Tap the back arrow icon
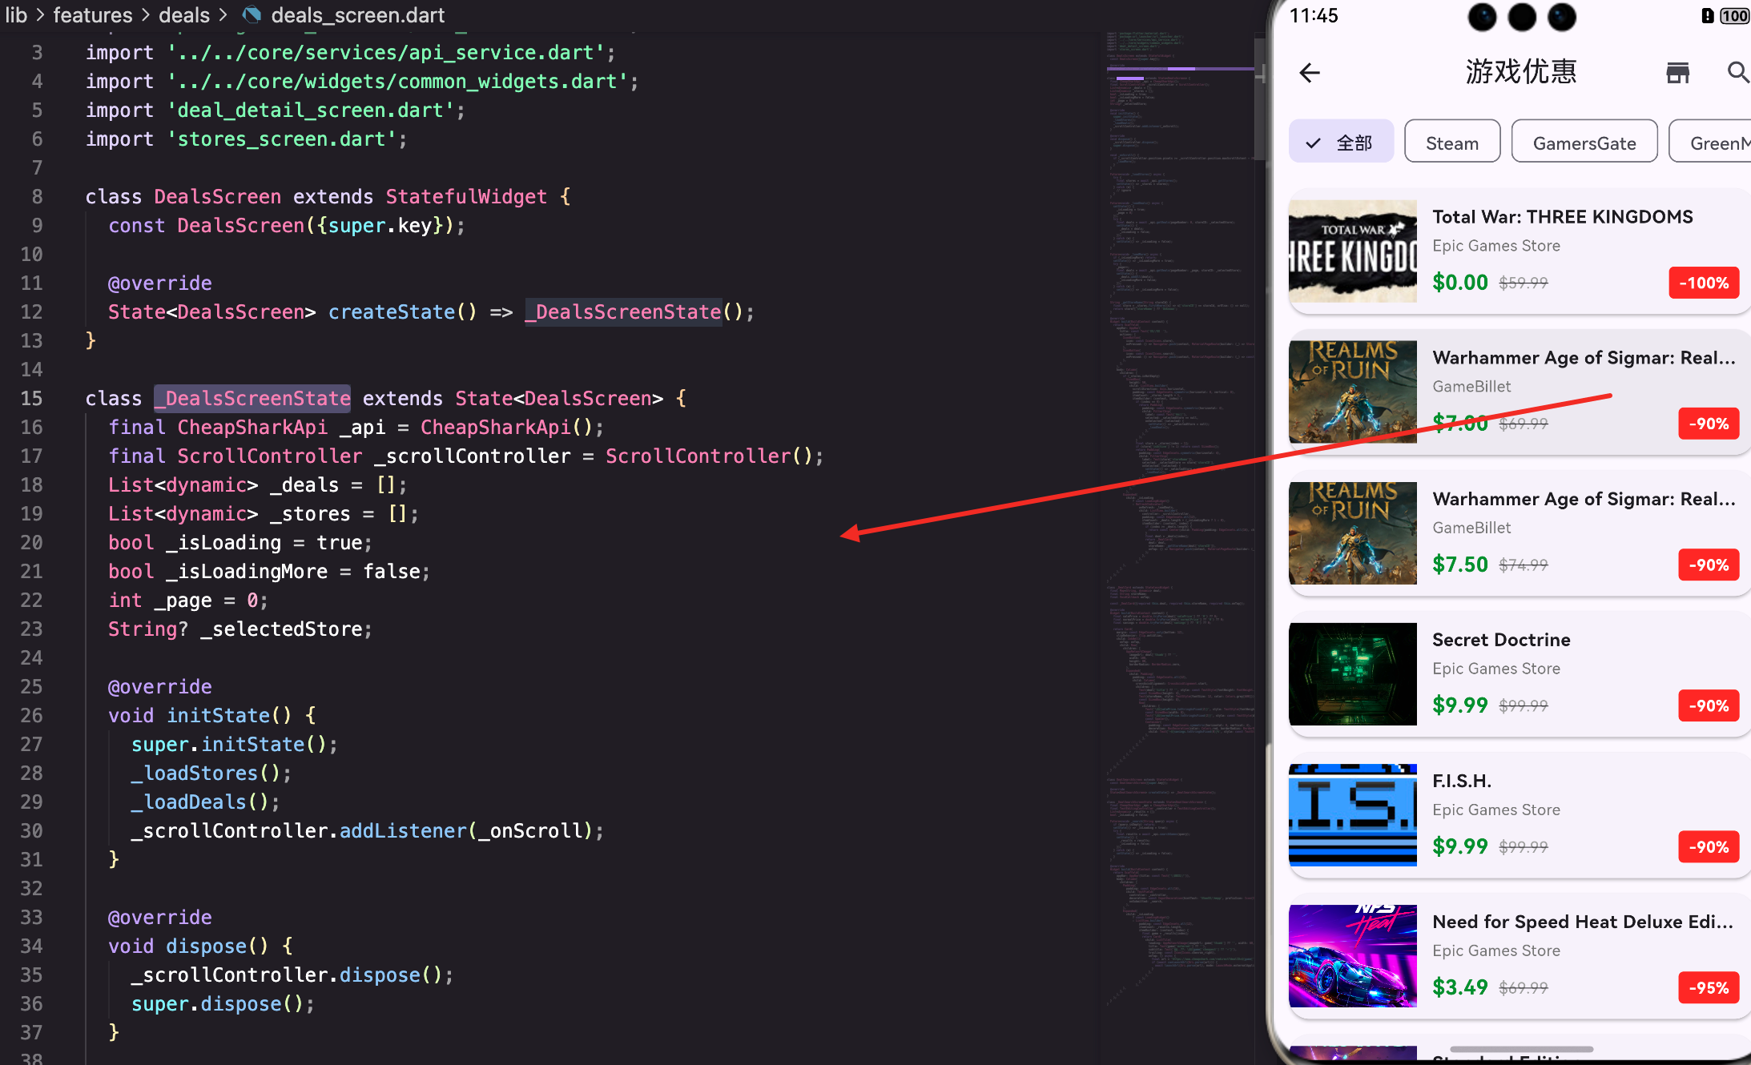The height and width of the screenshot is (1065, 1751). click(1310, 73)
